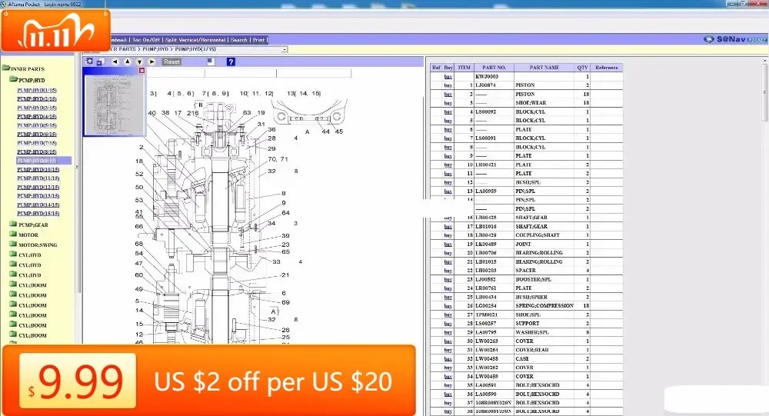Image resolution: width=769 pixels, height=416 pixels.
Task: Pan diagram right with arrow icon
Action: pos(151,62)
